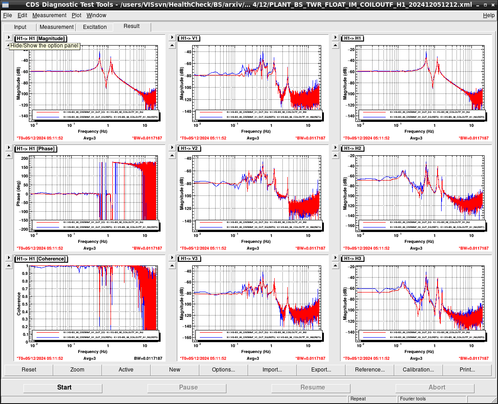Viewport: 498px width, 404px height.
Task: Click up-arrow icon beside H1-> V1 plot
Action: tap(172, 46)
